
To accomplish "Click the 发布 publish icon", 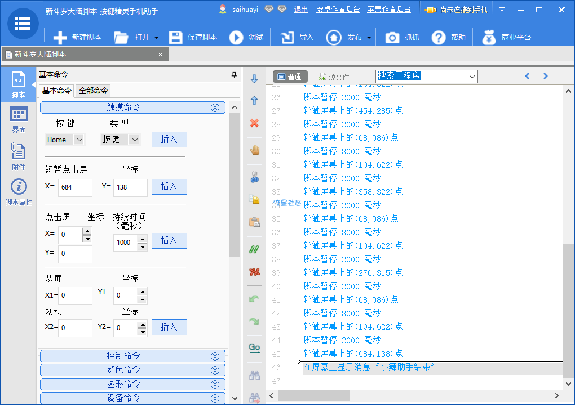I will [x=334, y=37].
